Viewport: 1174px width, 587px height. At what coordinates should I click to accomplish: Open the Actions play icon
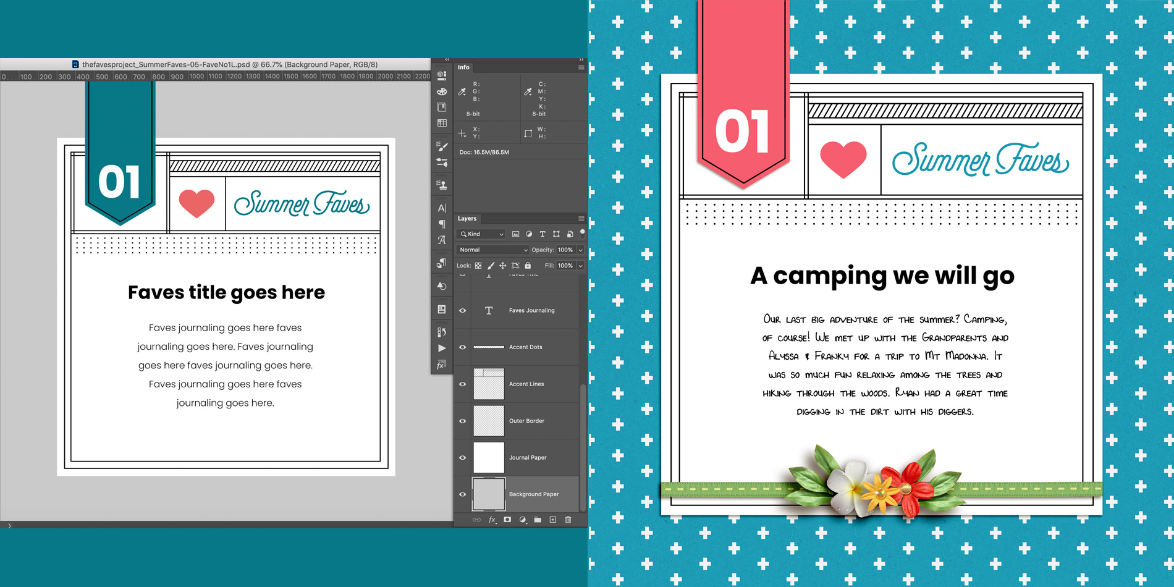click(442, 348)
